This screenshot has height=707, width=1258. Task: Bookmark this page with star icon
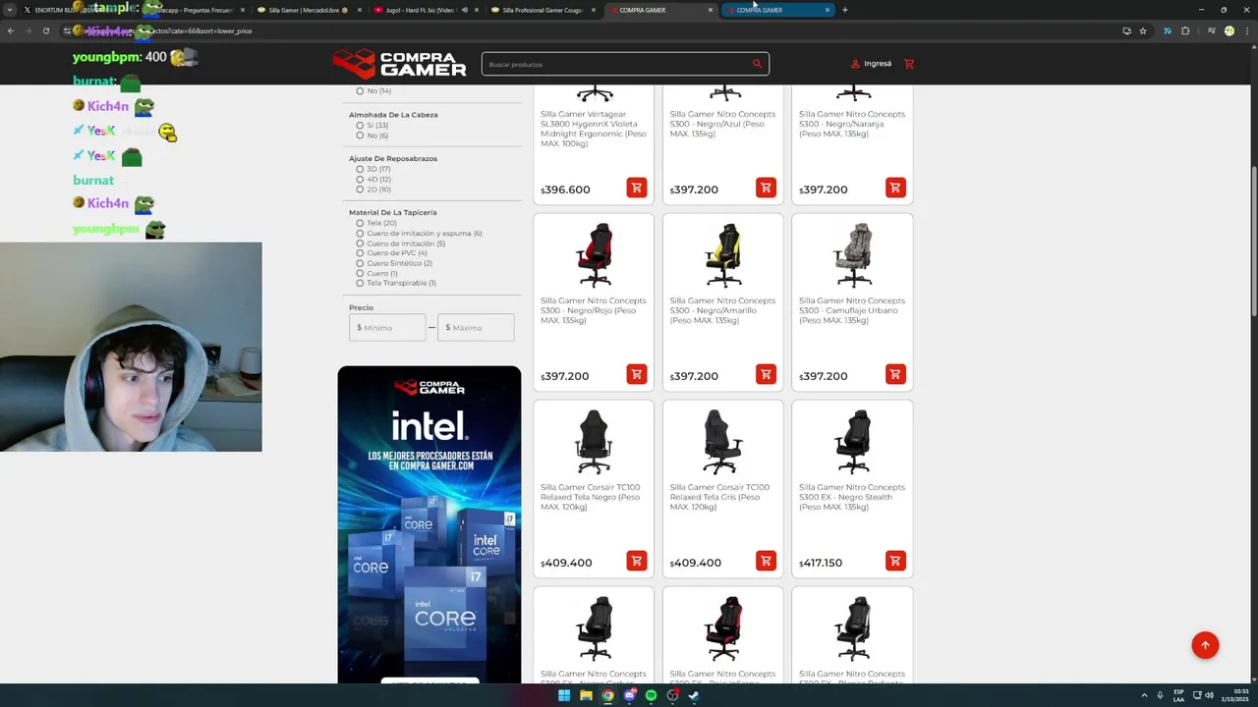tap(1143, 30)
